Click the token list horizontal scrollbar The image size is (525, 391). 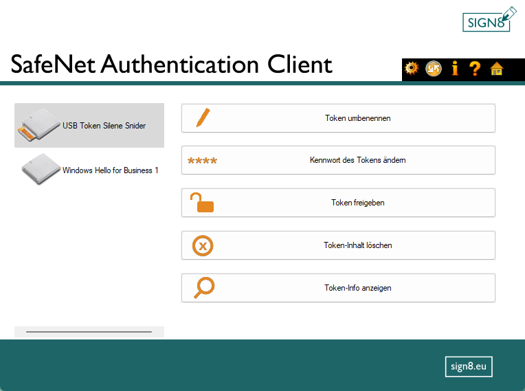point(89,332)
